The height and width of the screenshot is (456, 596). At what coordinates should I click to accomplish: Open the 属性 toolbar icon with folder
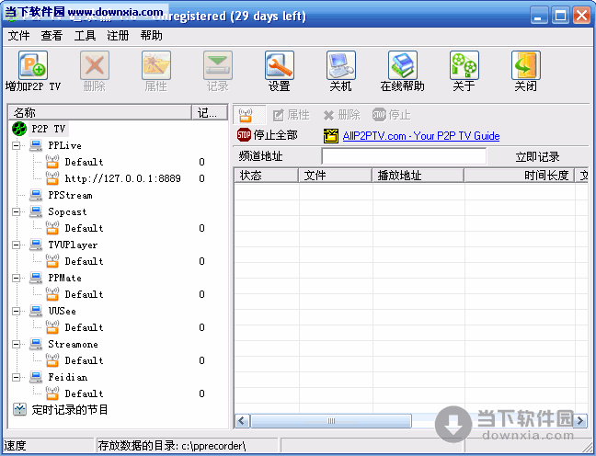coord(156,65)
